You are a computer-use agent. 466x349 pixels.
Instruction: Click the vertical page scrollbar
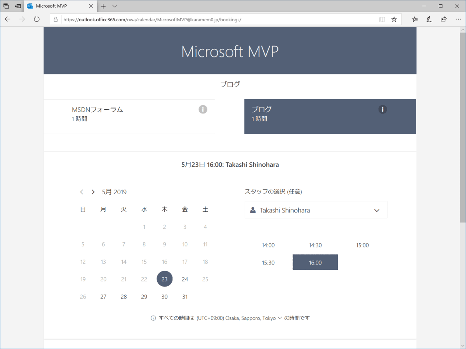[x=463, y=128]
